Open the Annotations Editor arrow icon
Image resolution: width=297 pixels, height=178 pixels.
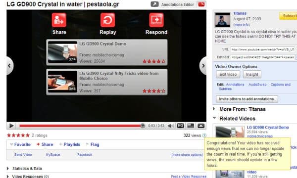click(x=154, y=4)
